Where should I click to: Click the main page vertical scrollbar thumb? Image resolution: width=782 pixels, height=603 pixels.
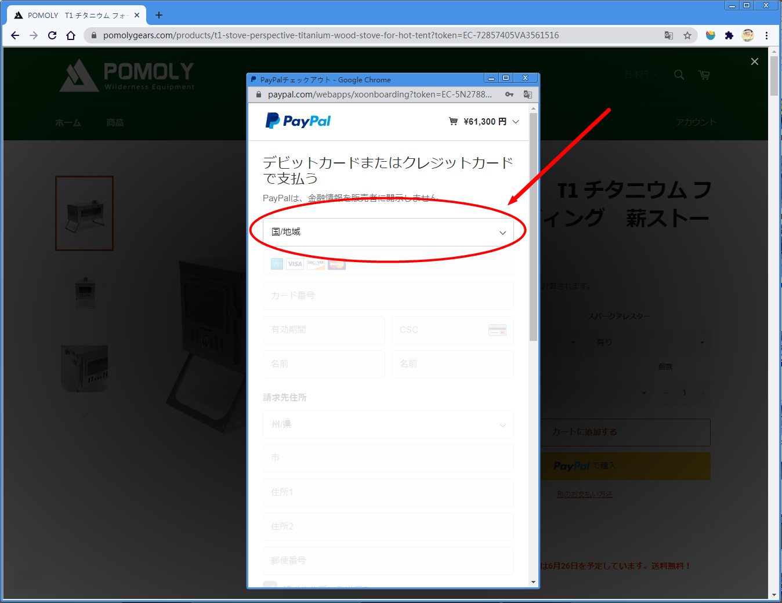tap(774, 76)
